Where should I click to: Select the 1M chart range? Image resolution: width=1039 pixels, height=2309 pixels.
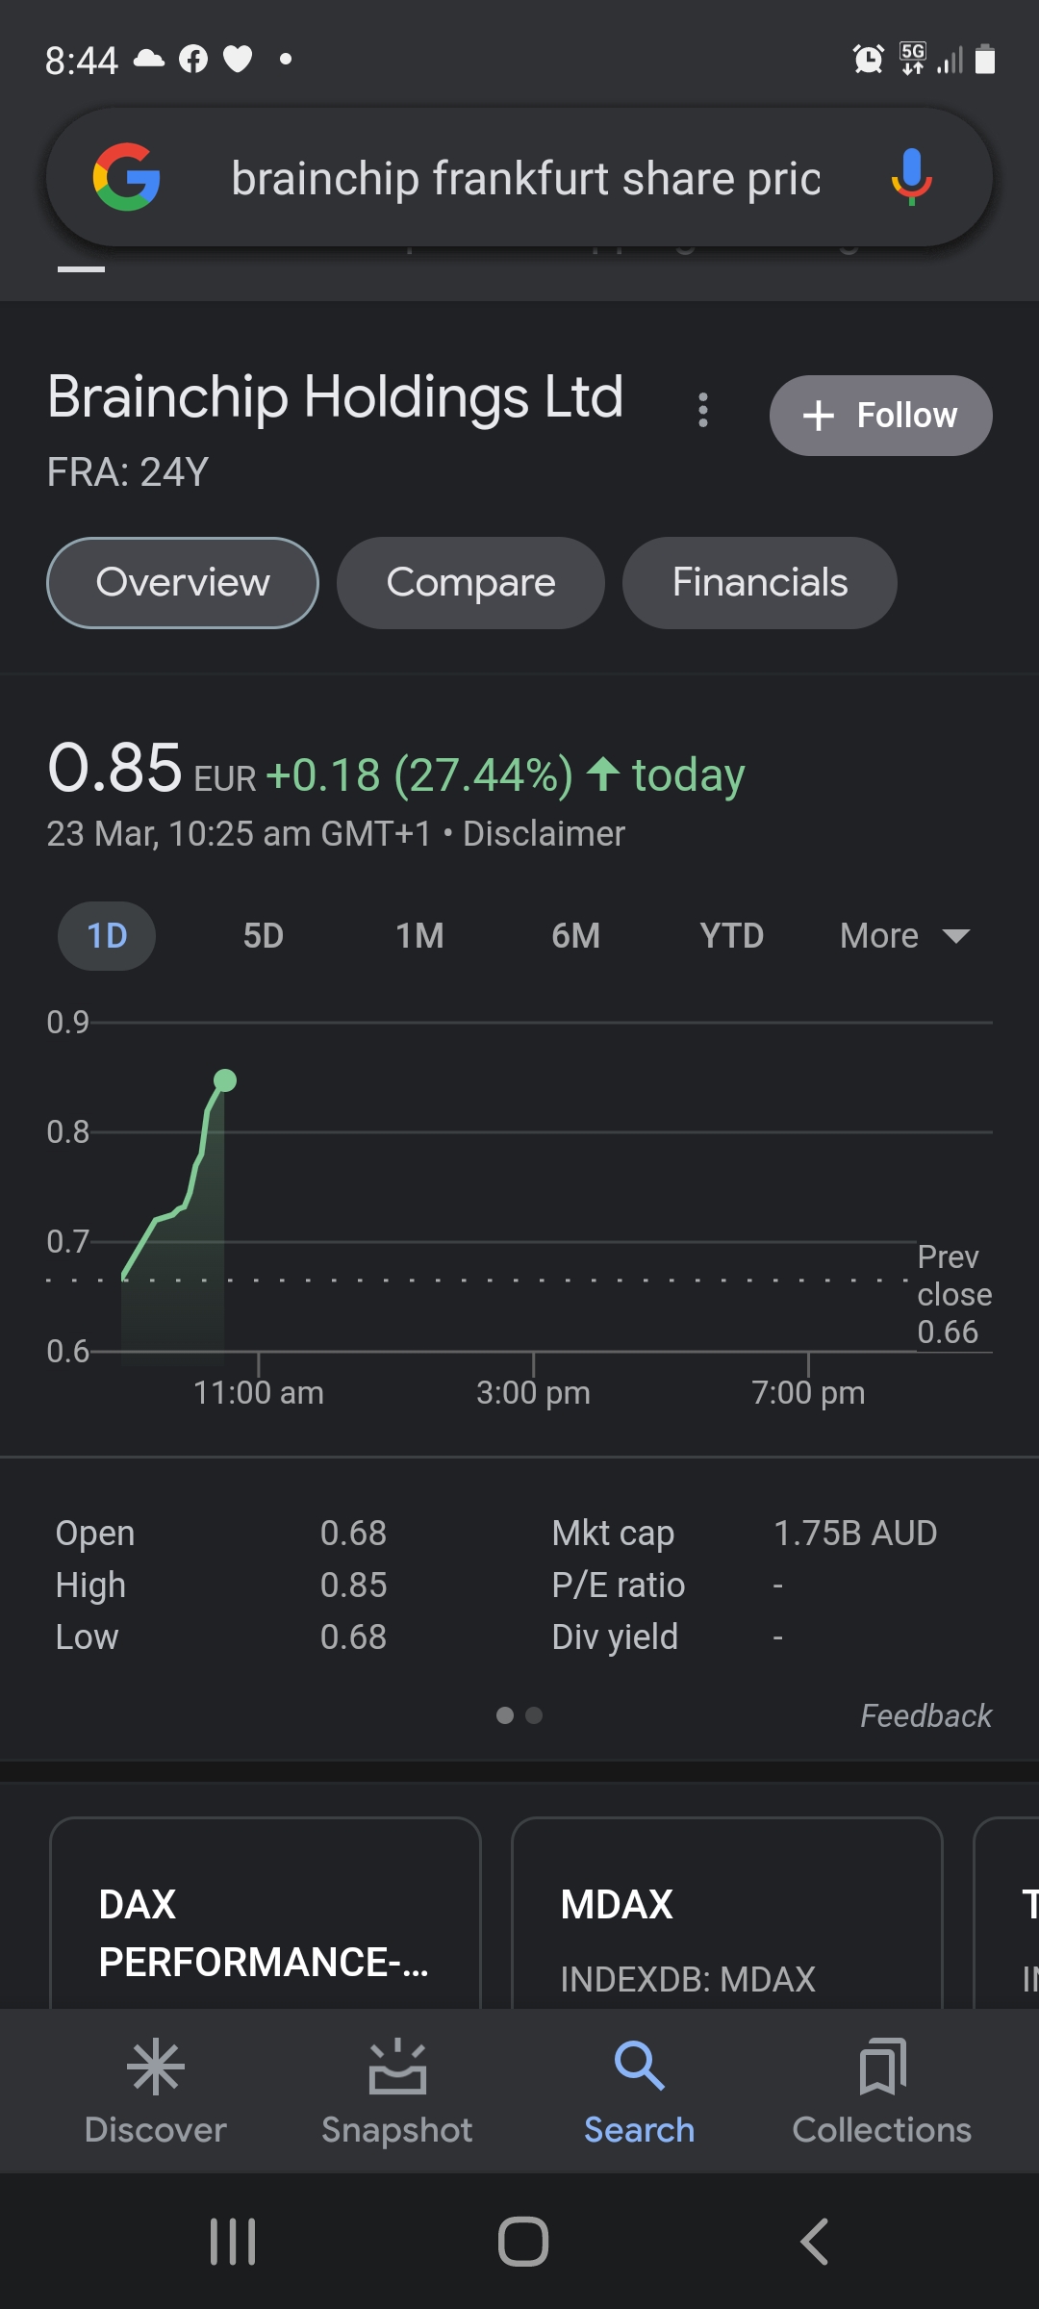point(419,935)
